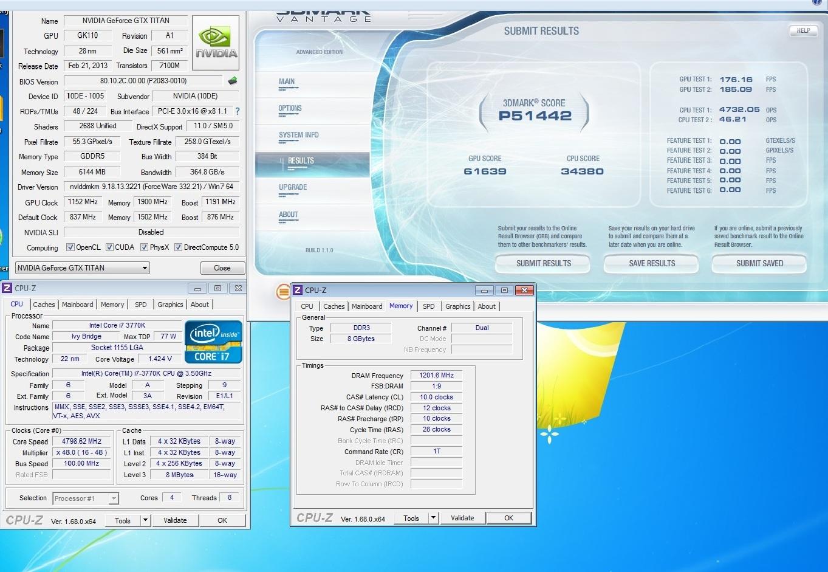Toggle the OpenCL checkbox
This screenshot has width=828, height=572.
tap(70, 247)
